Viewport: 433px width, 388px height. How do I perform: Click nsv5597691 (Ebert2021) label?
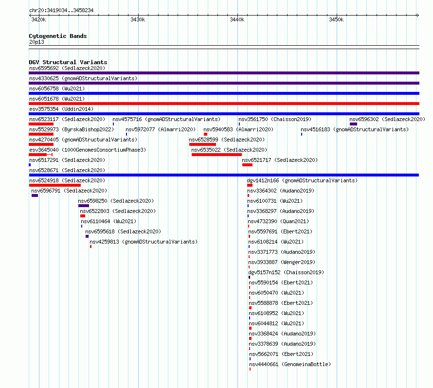click(x=280, y=231)
